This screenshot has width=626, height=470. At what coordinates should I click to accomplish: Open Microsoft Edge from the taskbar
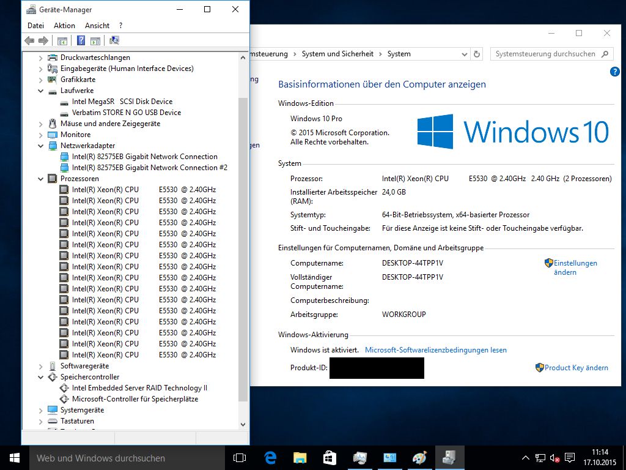click(x=270, y=458)
